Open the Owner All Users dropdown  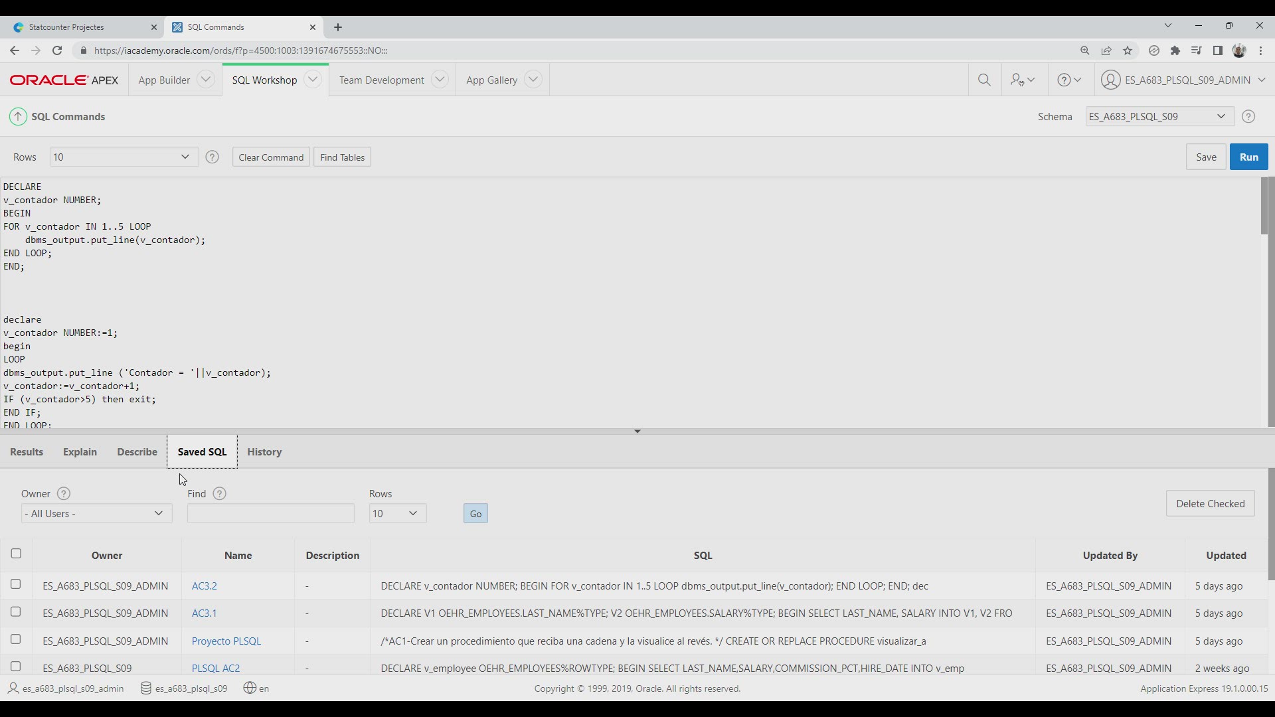(x=96, y=514)
